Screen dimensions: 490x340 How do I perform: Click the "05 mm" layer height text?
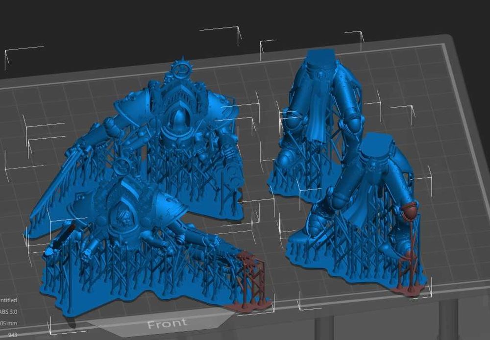coord(8,323)
